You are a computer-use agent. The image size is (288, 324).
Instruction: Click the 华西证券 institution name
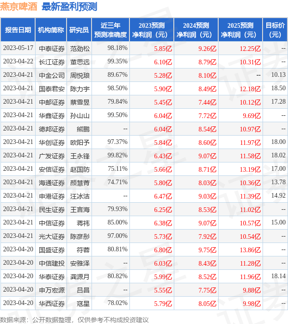51,303
